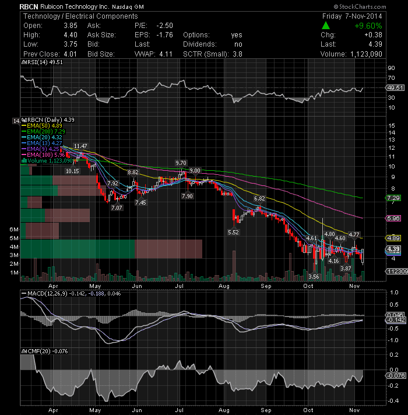Click the EMA(13) 4.27 legend label
Image resolution: width=408 pixels, height=415 pixels.
coord(44,143)
